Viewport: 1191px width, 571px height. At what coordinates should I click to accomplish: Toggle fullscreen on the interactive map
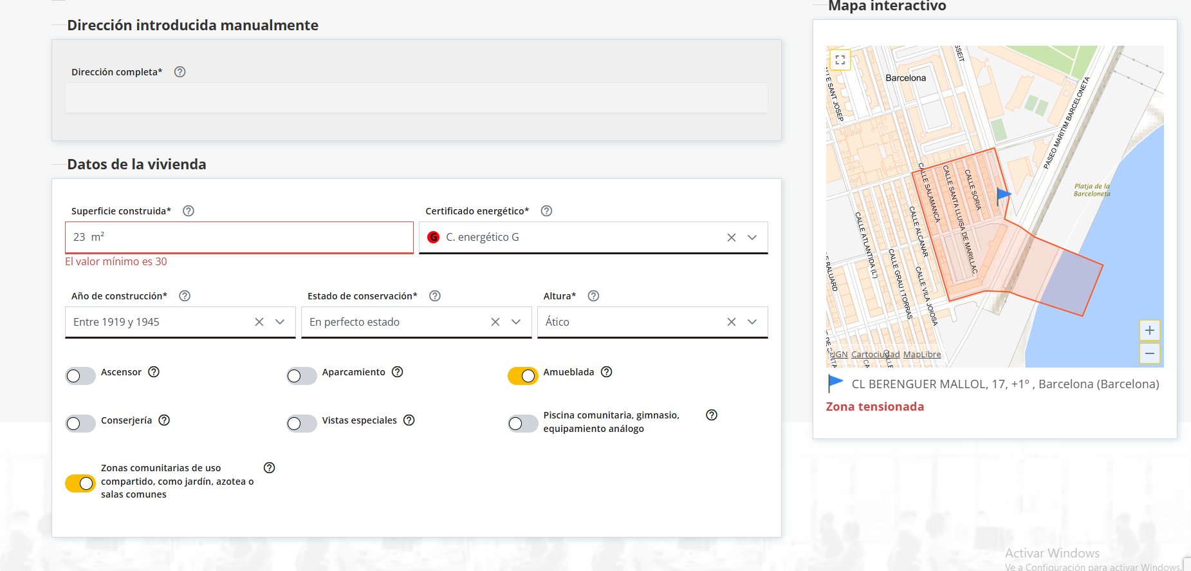point(840,60)
